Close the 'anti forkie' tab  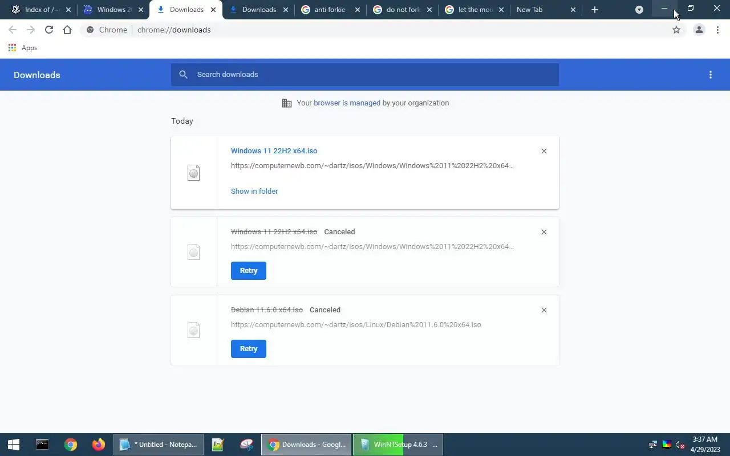coord(358,10)
